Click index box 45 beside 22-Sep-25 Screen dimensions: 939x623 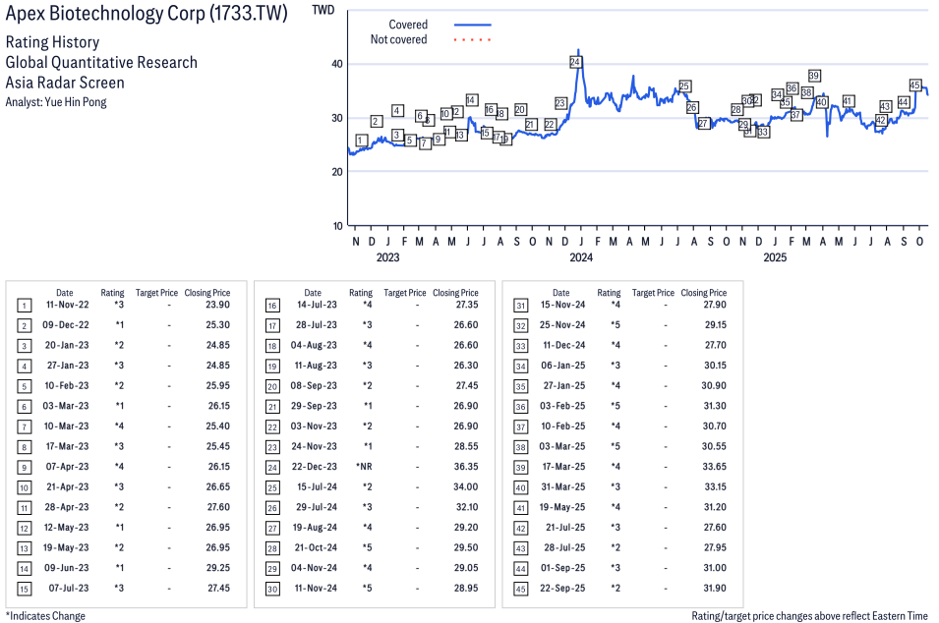click(521, 589)
